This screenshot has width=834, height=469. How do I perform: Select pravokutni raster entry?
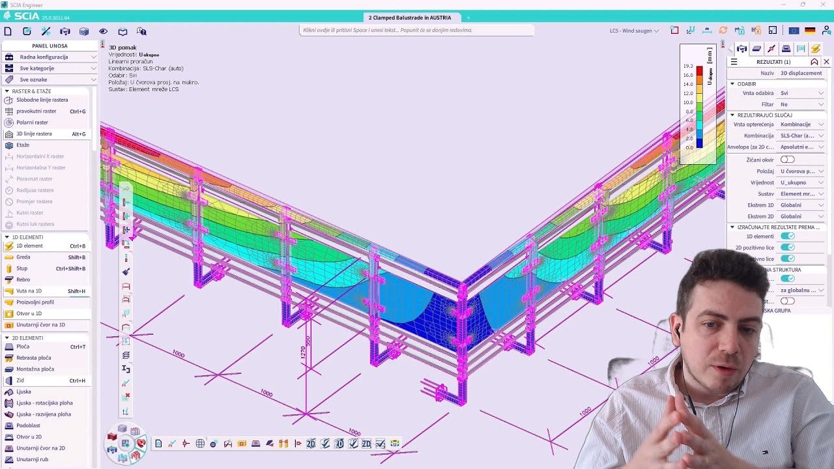point(46,111)
